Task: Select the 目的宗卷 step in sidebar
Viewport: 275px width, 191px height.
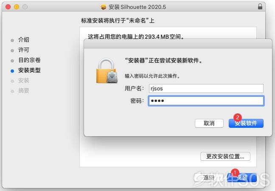Action: pyautogui.click(x=29, y=60)
